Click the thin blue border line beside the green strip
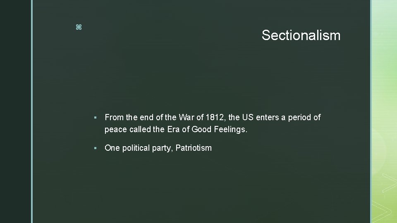 (x=371, y=111)
